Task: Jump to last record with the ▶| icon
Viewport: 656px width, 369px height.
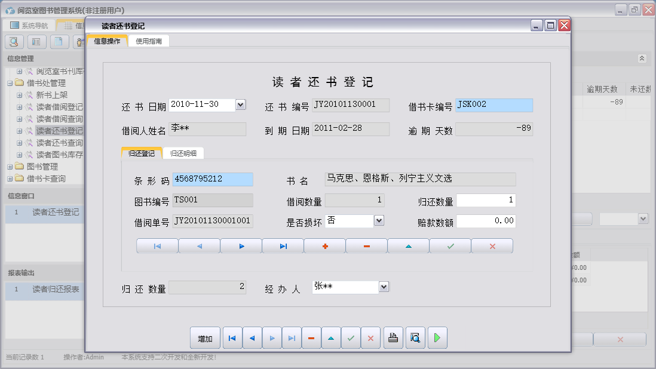Action: (282, 245)
